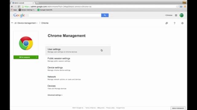Click the browser back arrow
Screen dimensions: 197x110
tap(12, 6)
